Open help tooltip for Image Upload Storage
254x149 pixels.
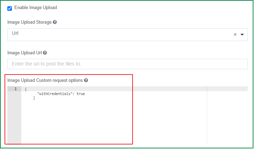click(55, 22)
